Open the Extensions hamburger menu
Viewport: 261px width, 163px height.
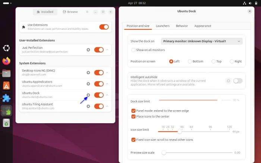coord(87,12)
